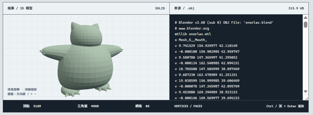The width and height of the screenshot is (313, 115).
Task: Click the 315.9 KB file size label
Action: click(x=296, y=8)
